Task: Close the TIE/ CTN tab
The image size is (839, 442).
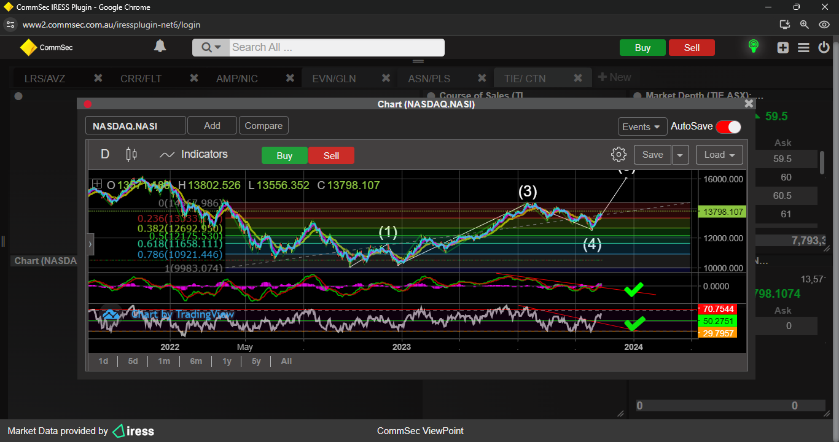Action: [577, 78]
